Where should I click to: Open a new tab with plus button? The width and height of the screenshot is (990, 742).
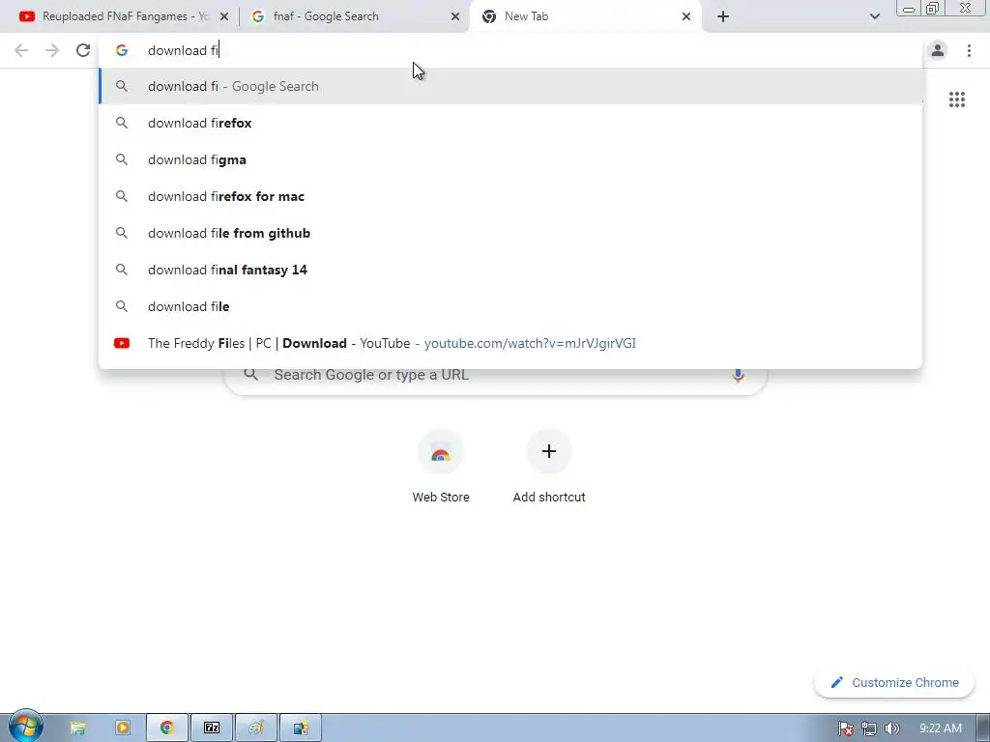(x=723, y=16)
